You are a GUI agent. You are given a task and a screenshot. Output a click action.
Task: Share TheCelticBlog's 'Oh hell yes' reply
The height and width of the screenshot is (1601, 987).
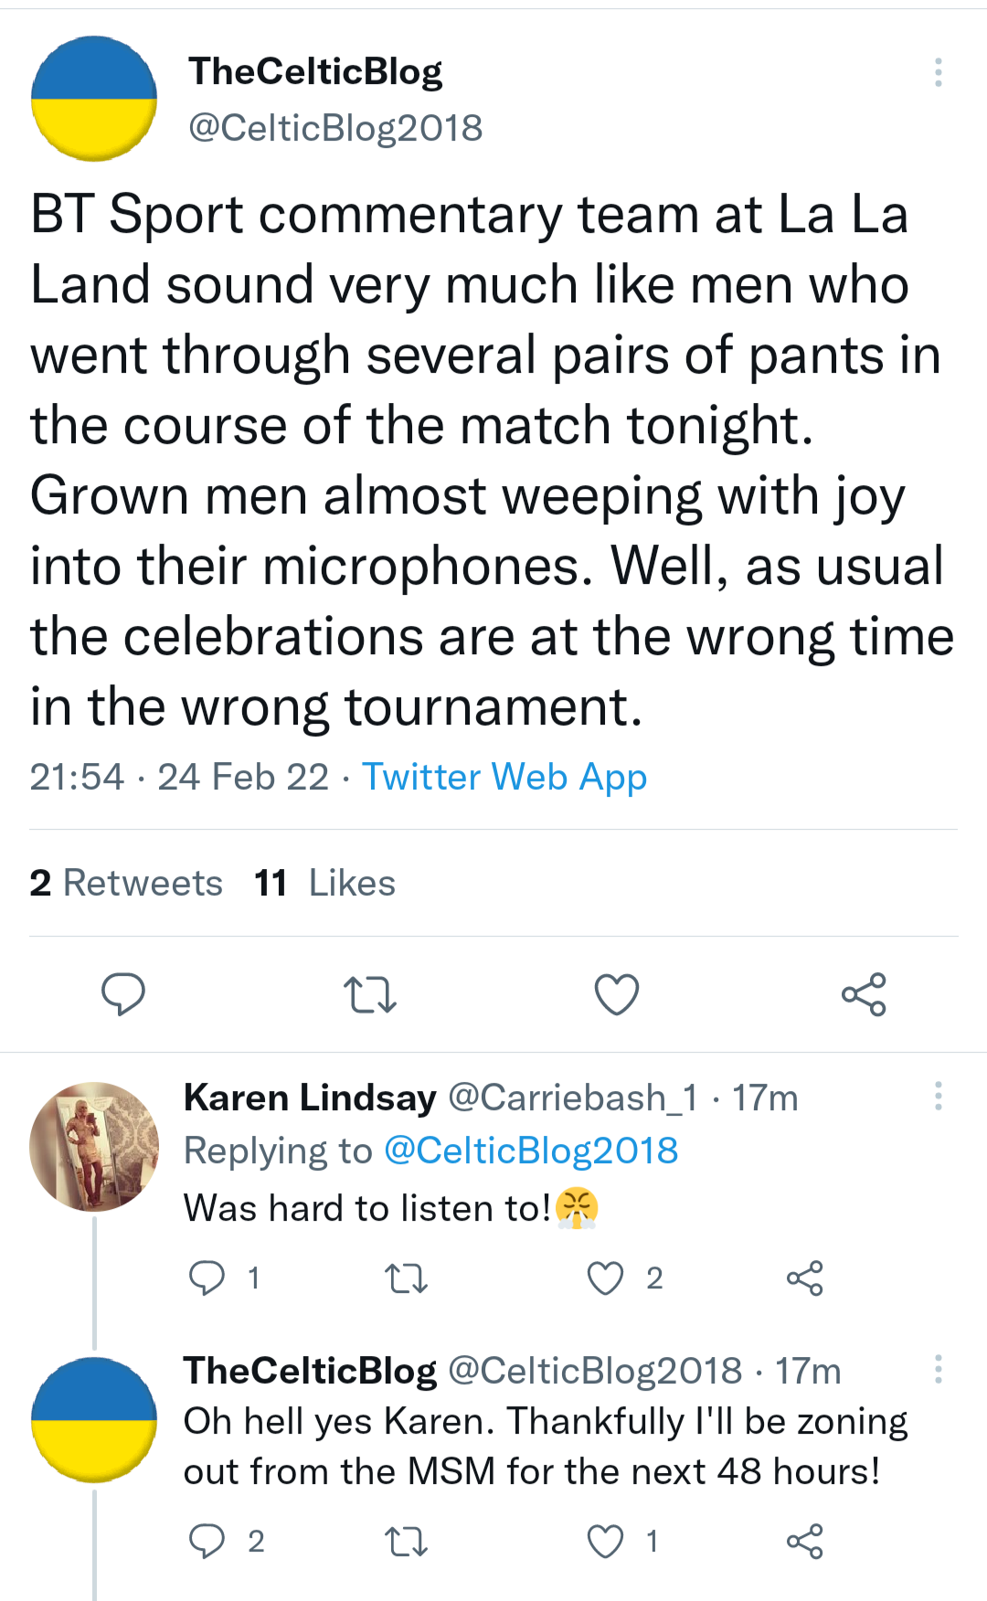(804, 1542)
